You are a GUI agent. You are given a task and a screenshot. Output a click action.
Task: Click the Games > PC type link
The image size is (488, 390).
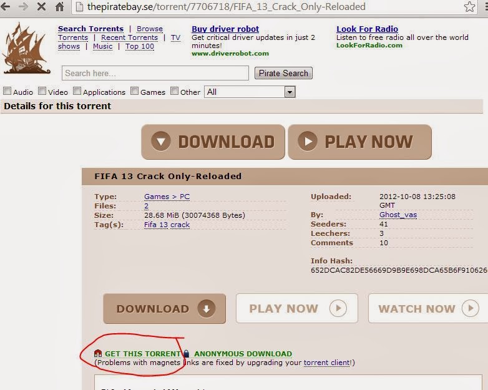pos(167,197)
